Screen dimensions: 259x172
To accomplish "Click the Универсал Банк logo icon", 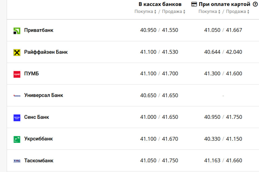I will click(17, 96).
